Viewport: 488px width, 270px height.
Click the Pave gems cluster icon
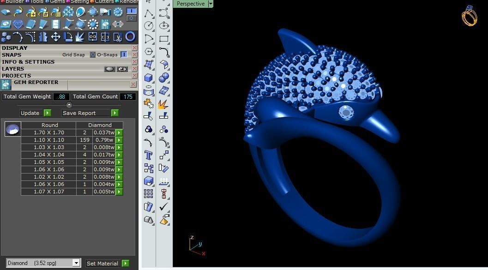point(68,12)
